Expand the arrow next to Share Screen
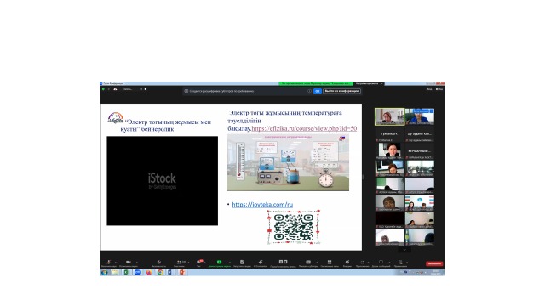 point(230,262)
